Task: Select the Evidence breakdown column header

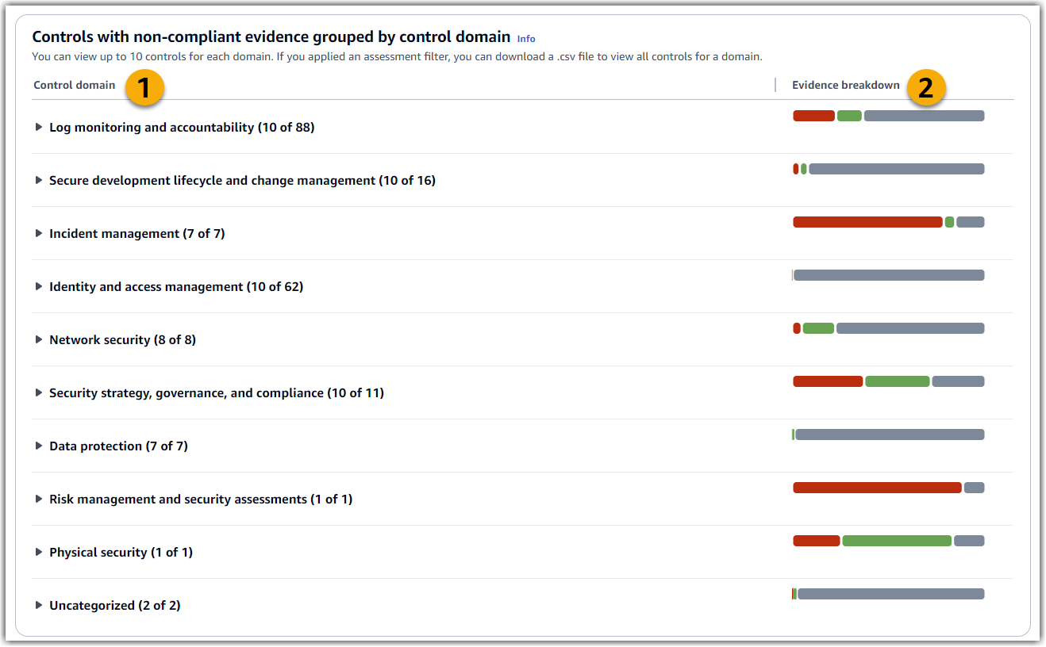Action: 845,85
